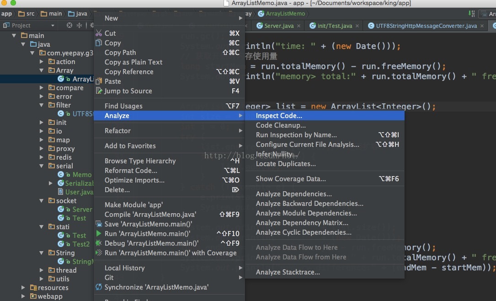Viewport: 496px width, 301px height.
Task: Click the Paste clipboard icon
Action: click(99, 81)
